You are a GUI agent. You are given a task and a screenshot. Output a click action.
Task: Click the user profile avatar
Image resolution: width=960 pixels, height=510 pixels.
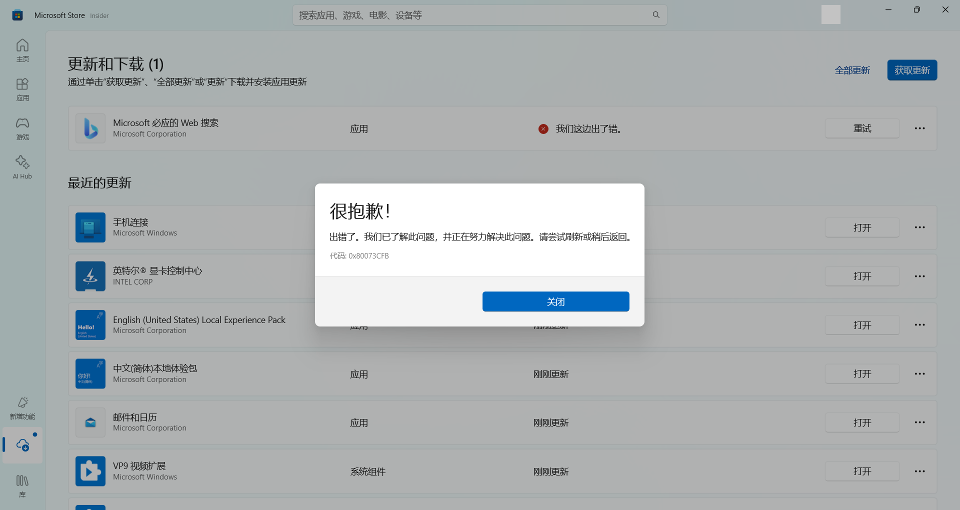(830, 14)
